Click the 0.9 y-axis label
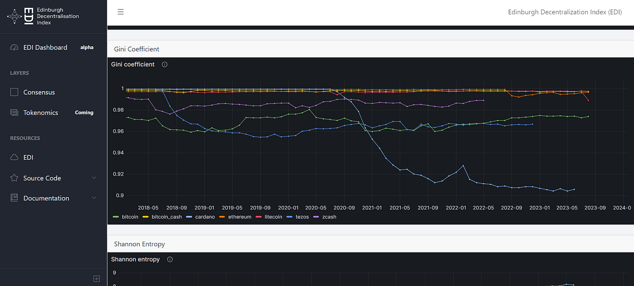This screenshot has height=286, width=634. (x=119, y=195)
